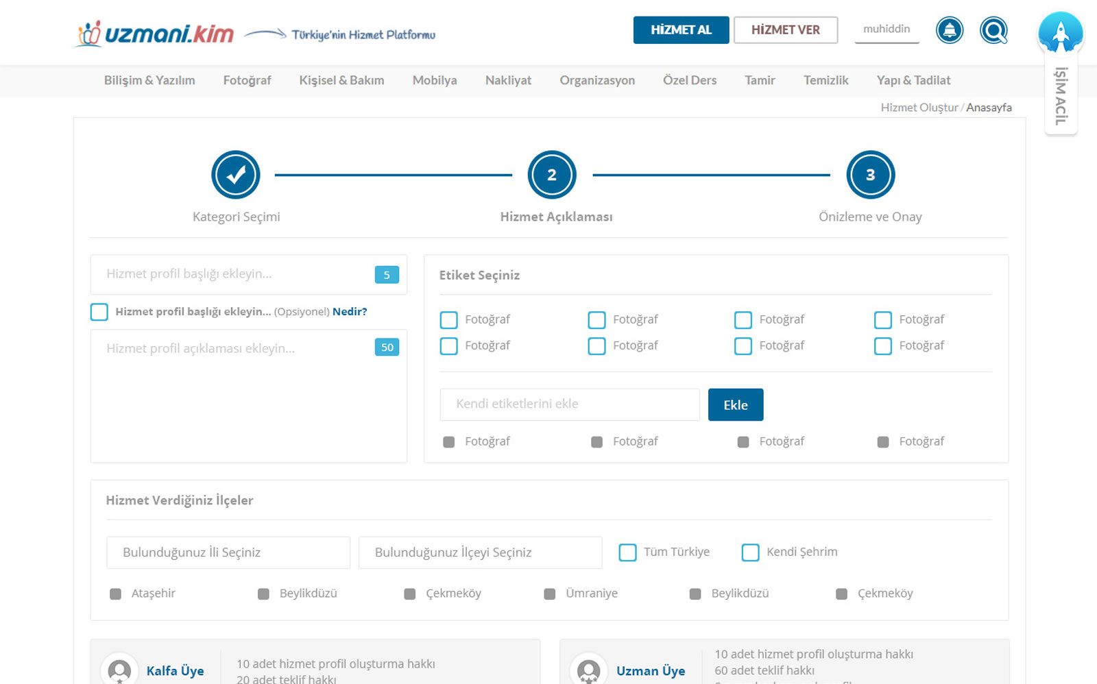Click the uzmani.kim logo
This screenshot has width=1097, height=684.
tap(155, 34)
